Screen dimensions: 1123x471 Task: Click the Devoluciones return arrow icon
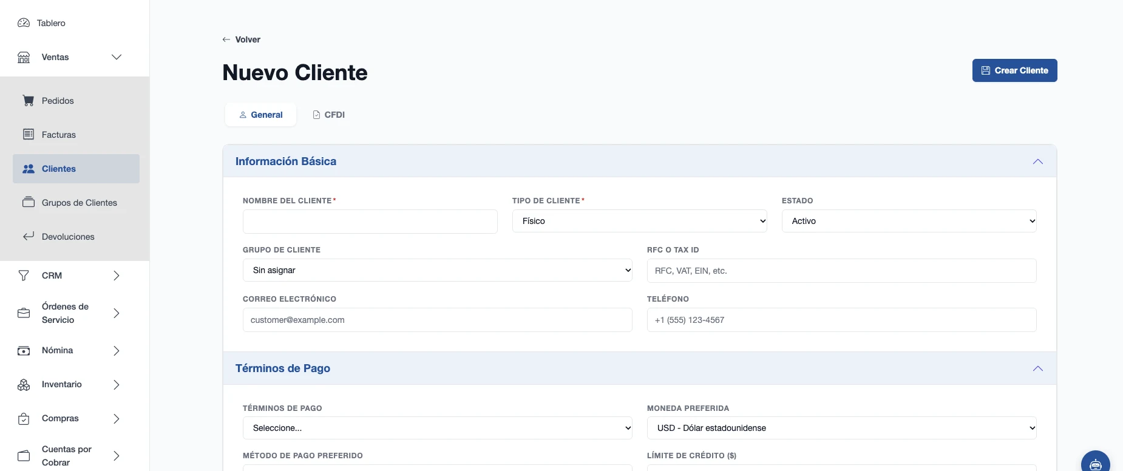[29, 236]
